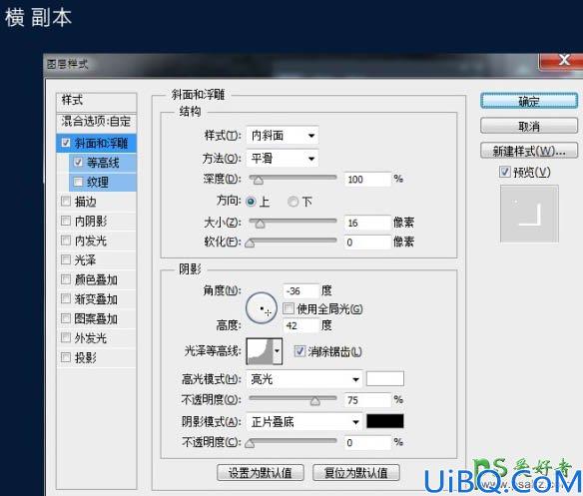This screenshot has height=496, width=583.
Task: Open the gloss contour thumbnail picker
Action: [x=260, y=351]
